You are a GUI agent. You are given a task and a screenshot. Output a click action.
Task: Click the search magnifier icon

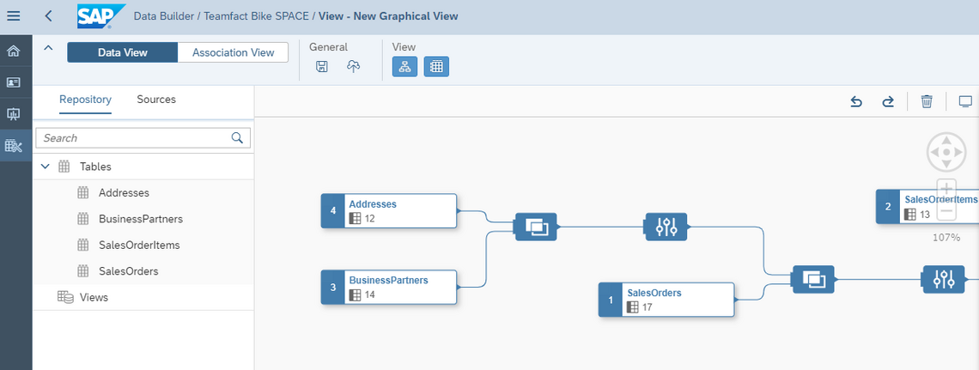coord(237,138)
